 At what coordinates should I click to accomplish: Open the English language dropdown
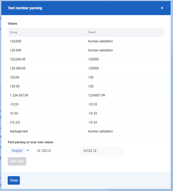point(19,151)
